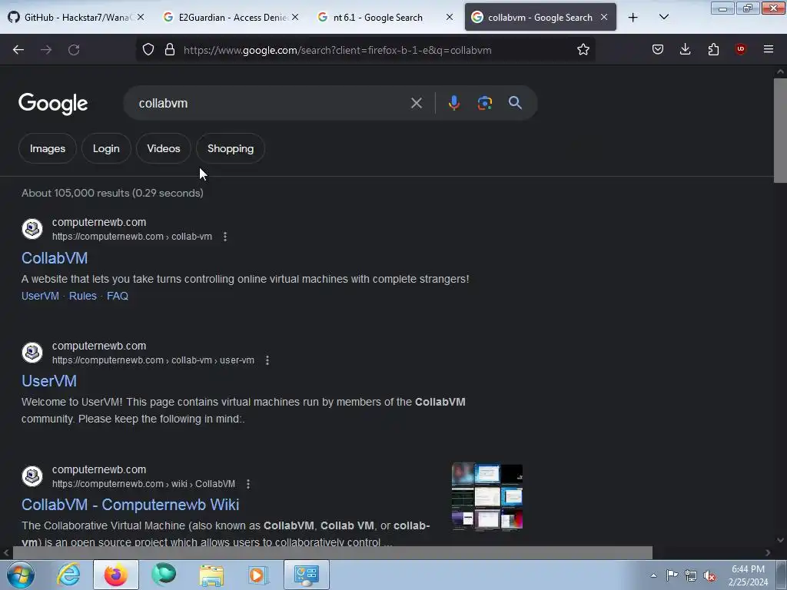787x590 pixels.
Task: Open the extensions puzzle icon
Action: click(713, 49)
